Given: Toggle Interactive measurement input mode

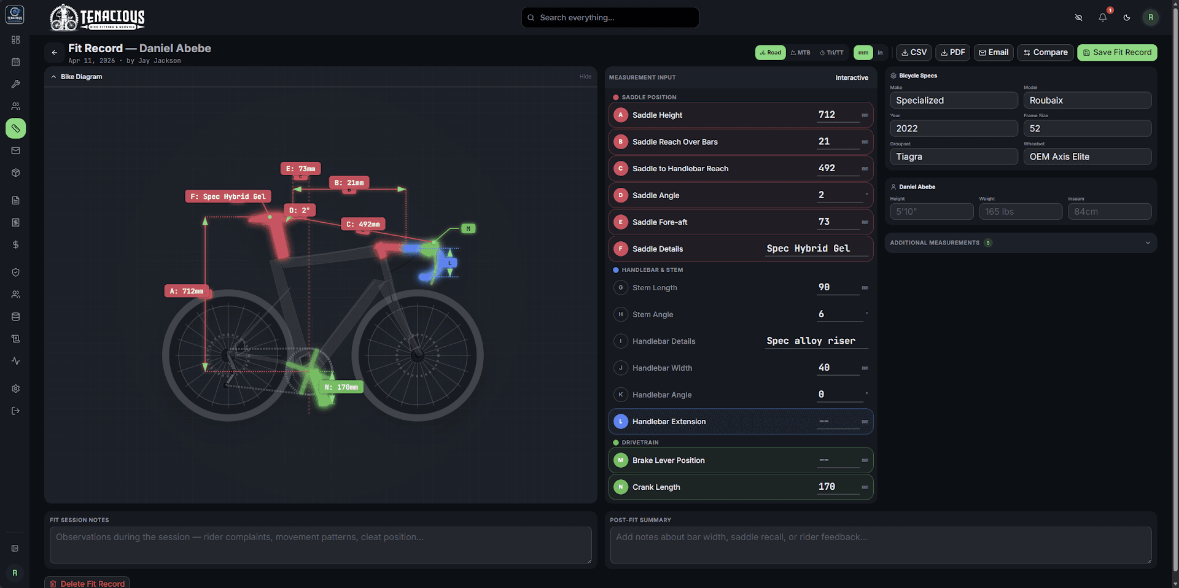Looking at the screenshot, I should pyautogui.click(x=852, y=77).
